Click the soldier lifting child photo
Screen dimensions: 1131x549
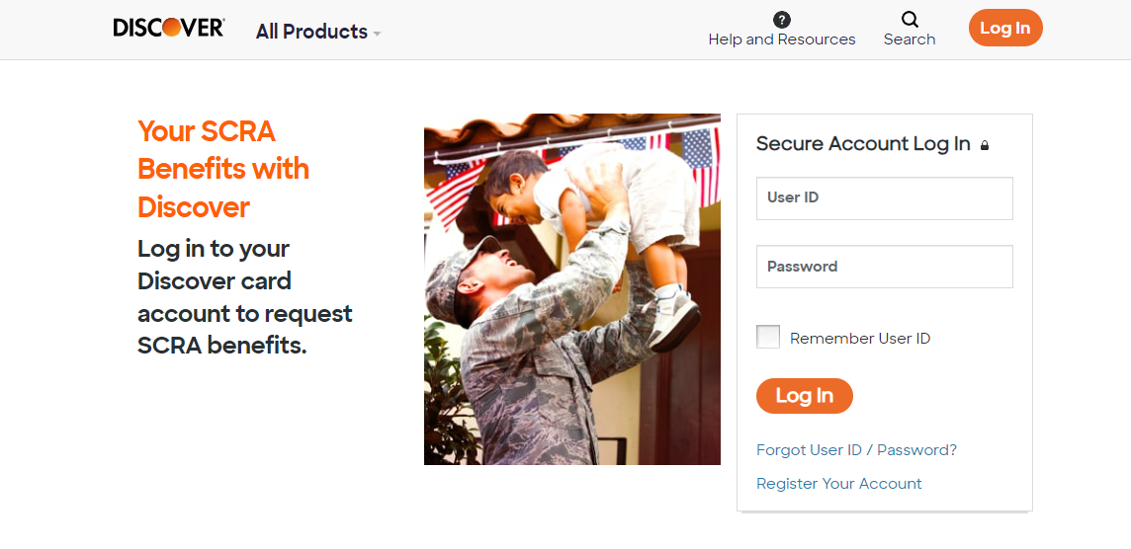571,289
